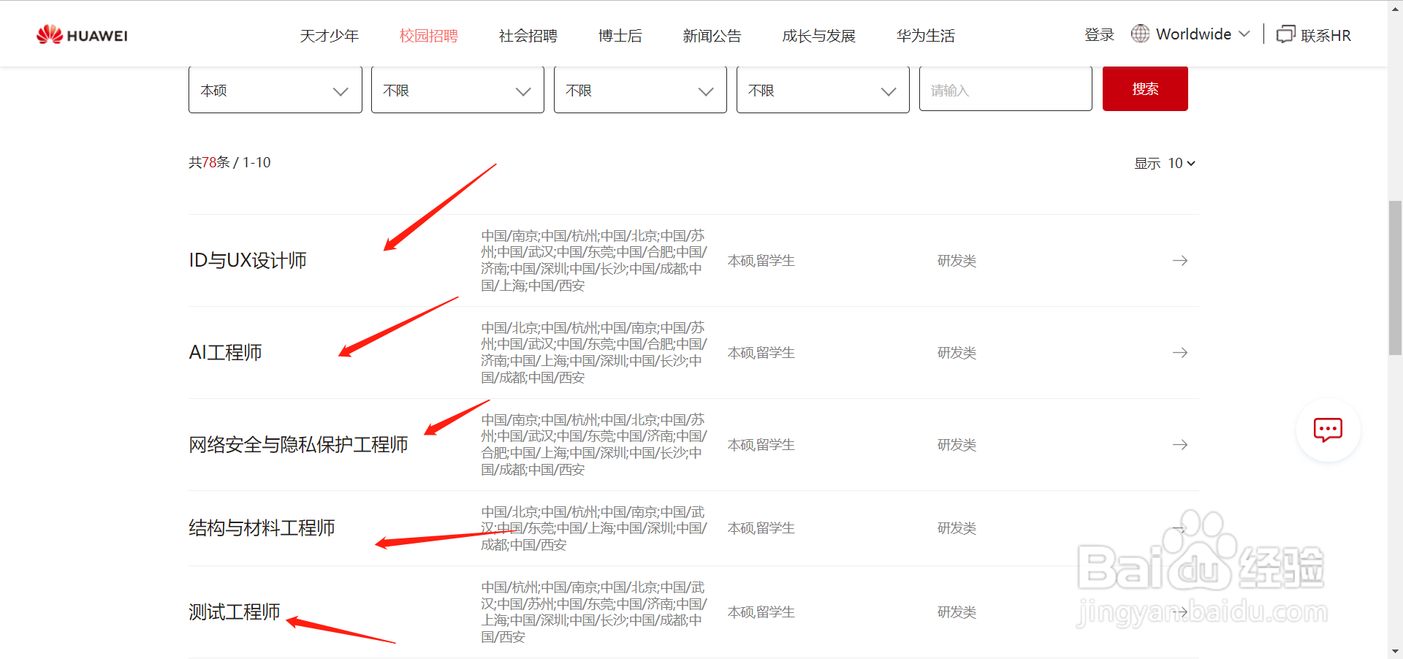The image size is (1403, 659).
Task: Click the arrow icon for 测试工程师 row
Action: [x=1180, y=612]
